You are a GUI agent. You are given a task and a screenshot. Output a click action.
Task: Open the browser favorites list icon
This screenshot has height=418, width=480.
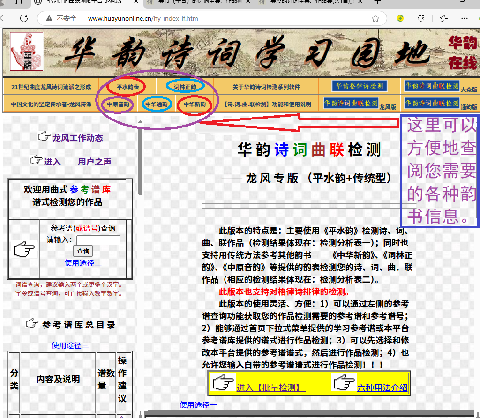tap(444, 18)
